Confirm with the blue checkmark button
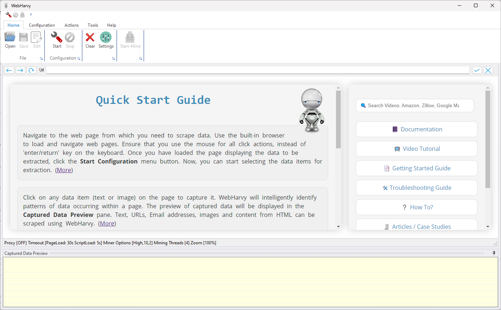The image size is (501, 310). tap(477, 70)
